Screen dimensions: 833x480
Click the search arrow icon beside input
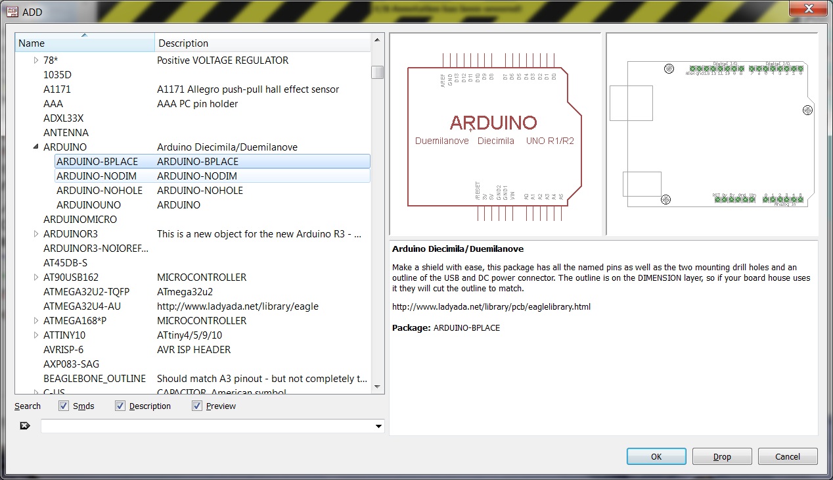(25, 426)
